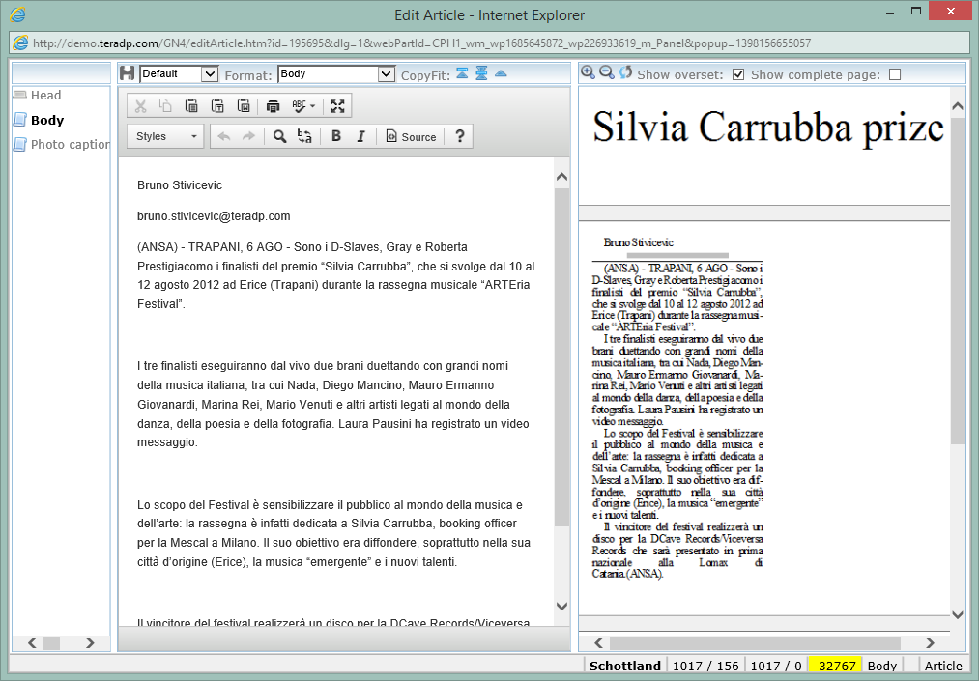Click the first CopyFit fit icon
This screenshot has height=681, width=979.
click(x=462, y=73)
